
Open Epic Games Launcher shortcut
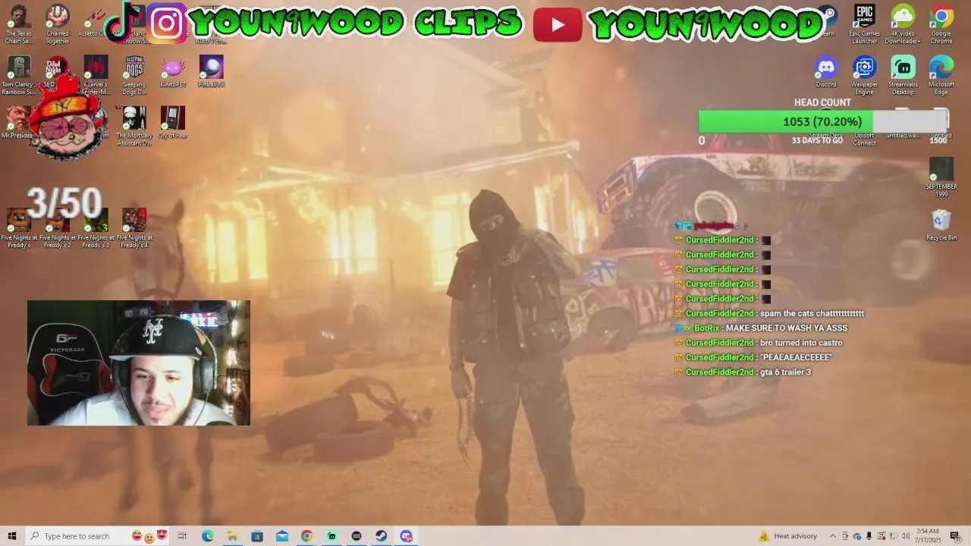[x=864, y=24]
